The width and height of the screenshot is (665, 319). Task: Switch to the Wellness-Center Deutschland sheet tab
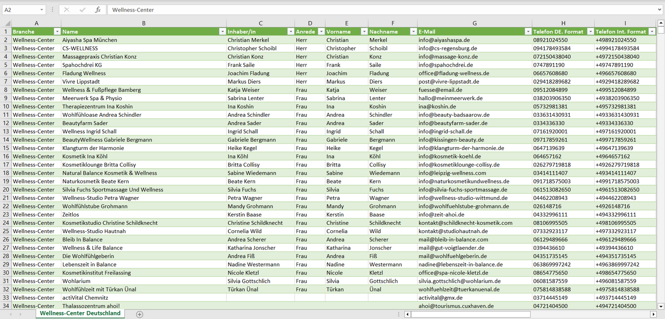(80, 313)
